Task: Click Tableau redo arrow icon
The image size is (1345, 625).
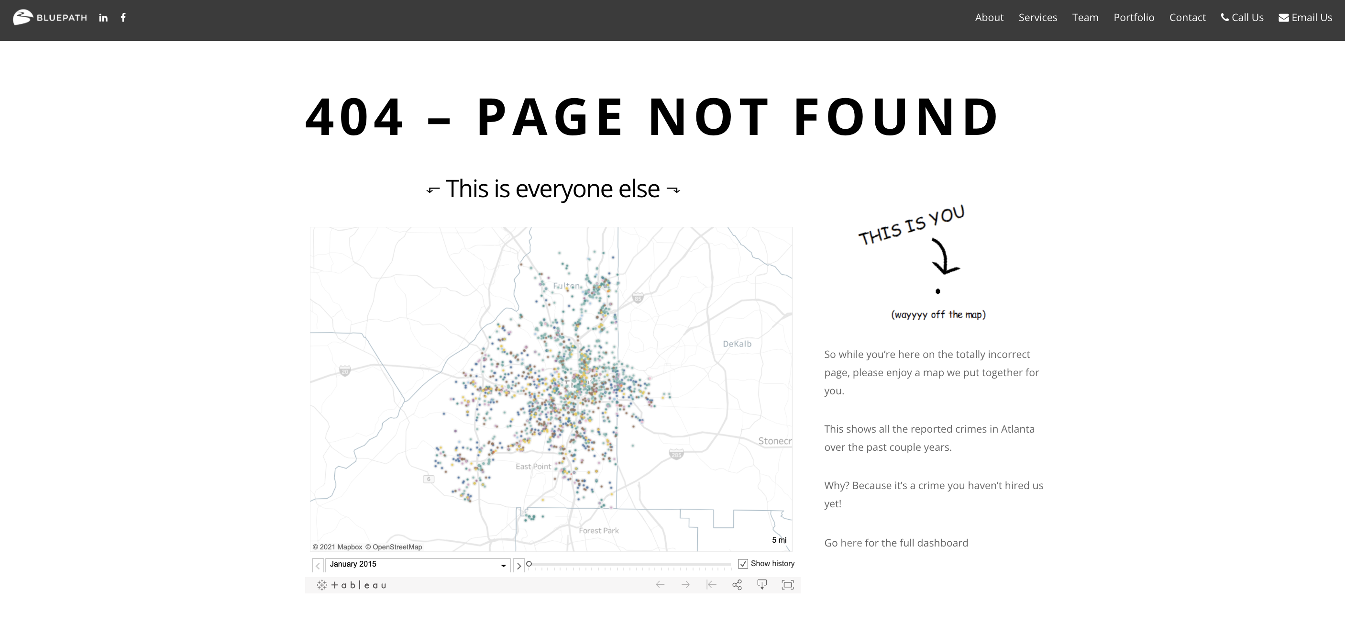Action: pos(685,585)
